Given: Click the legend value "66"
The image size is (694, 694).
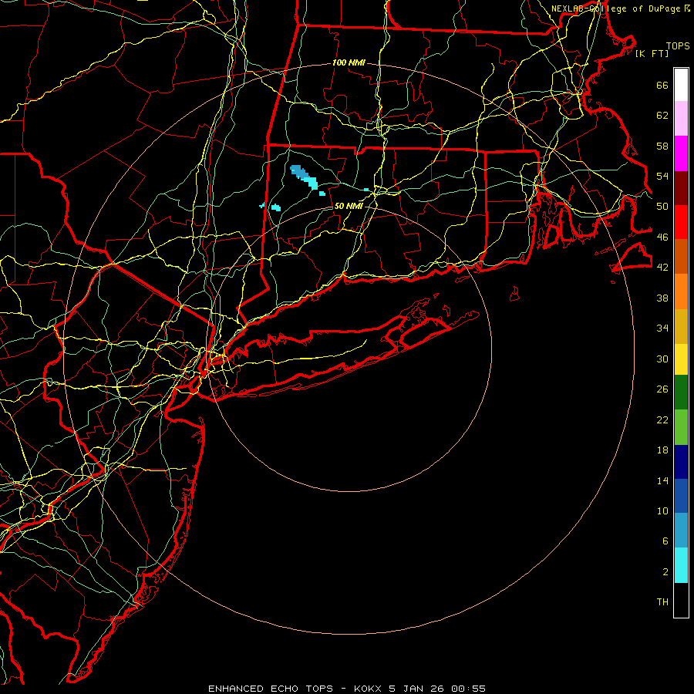Looking at the screenshot, I should pyautogui.click(x=662, y=85).
